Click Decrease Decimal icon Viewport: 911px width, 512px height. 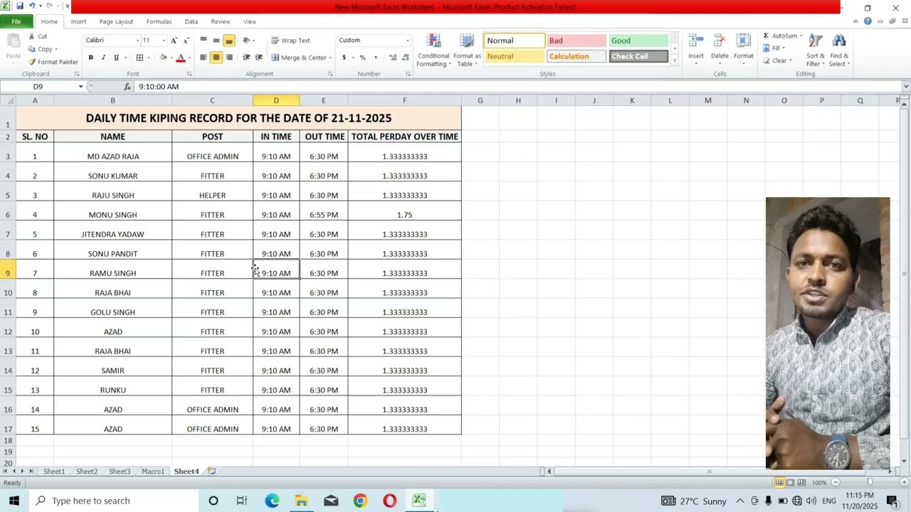(x=404, y=58)
